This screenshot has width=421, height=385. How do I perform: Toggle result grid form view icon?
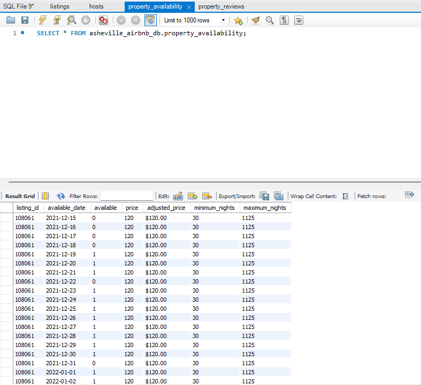coord(45,196)
